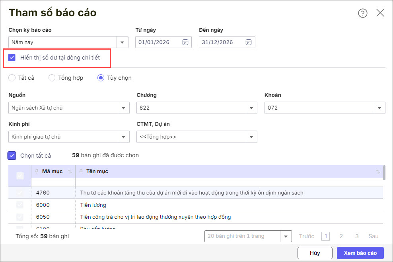
Task: Open calendar picker for Từ ngày
Action: point(185,42)
